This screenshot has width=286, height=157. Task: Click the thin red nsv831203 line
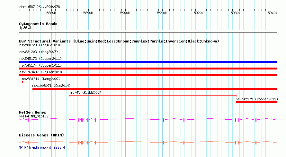[x=148, y=55]
